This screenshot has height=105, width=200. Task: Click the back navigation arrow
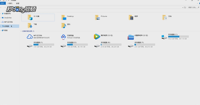[1, 7]
